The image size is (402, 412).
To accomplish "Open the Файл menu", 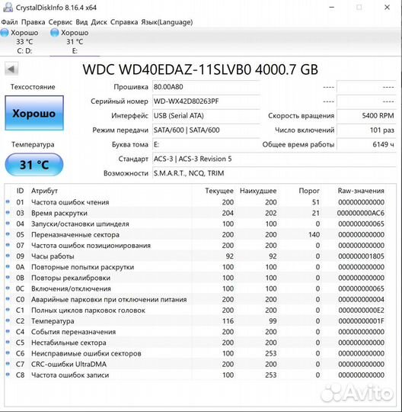I will coord(9,22).
